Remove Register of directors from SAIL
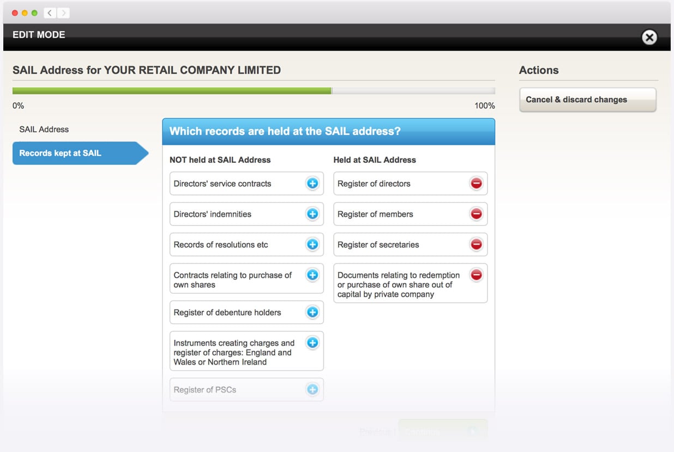The width and height of the screenshot is (674, 452). tap(476, 184)
